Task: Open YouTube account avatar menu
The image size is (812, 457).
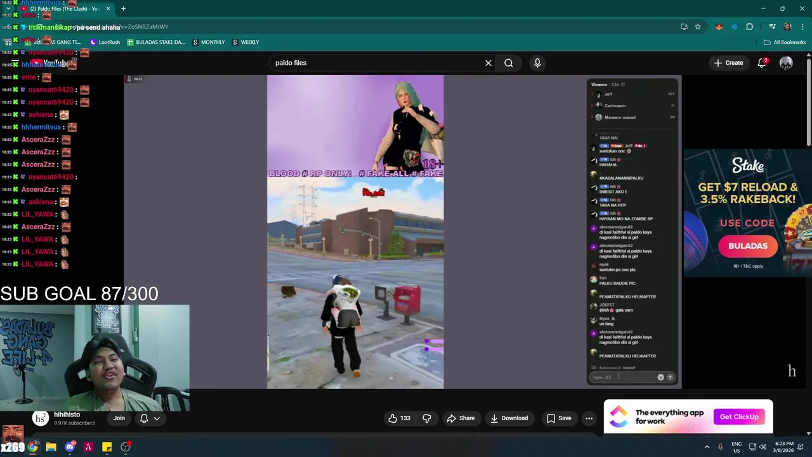Action: (x=786, y=63)
